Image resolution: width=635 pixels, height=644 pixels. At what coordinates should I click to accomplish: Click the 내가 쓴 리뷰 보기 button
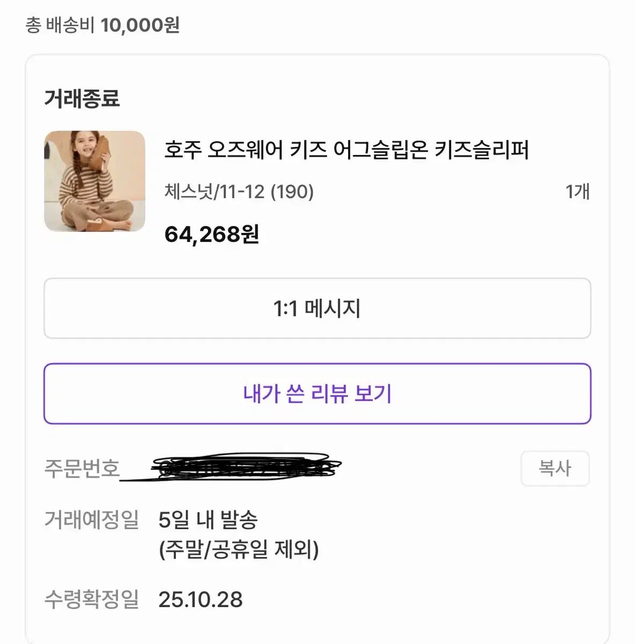coord(317,394)
